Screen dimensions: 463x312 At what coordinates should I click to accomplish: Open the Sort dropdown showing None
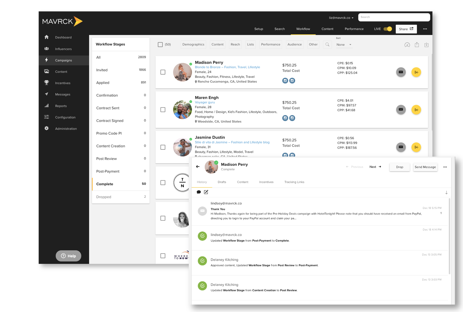coord(344,45)
